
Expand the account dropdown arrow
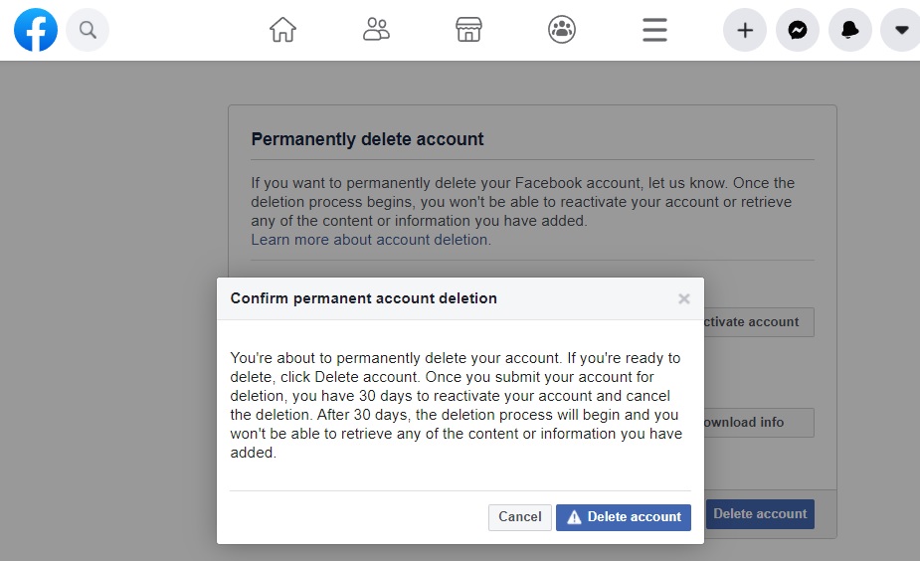[x=901, y=30]
